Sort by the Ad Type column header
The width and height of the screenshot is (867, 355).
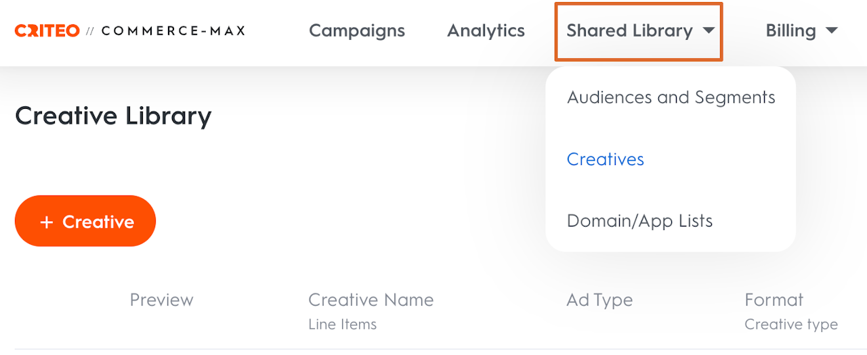pyautogui.click(x=599, y=300)
